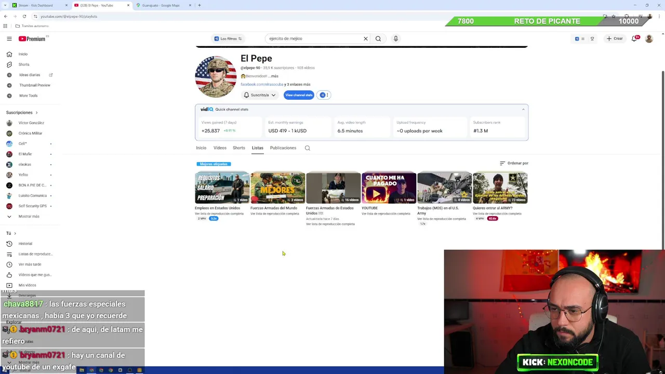Start voice search with microphone
Image resolution: width=665 pixels, height=374 pixels.
coord(395,38)
